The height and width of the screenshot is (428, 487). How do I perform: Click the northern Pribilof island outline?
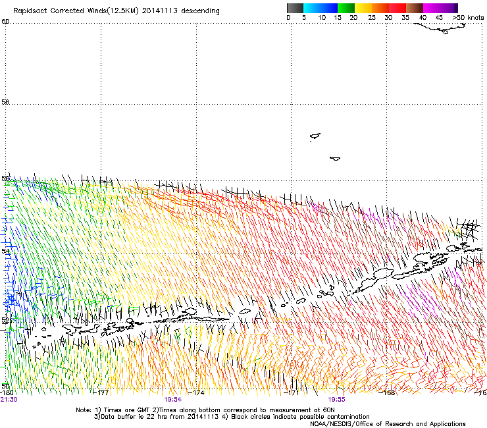(x=315, y=136)
